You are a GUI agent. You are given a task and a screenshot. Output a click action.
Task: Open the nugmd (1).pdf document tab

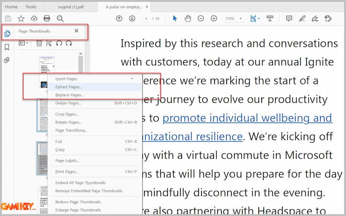point(71,7)
